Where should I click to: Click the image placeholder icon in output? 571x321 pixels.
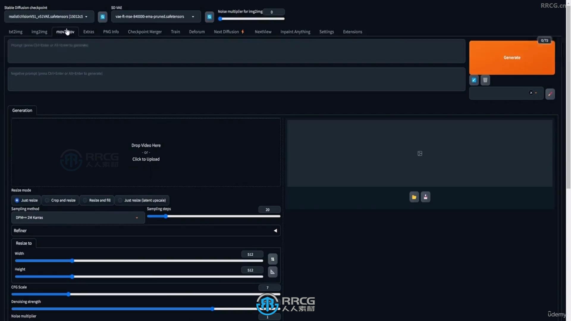click(x=420, y=153)
